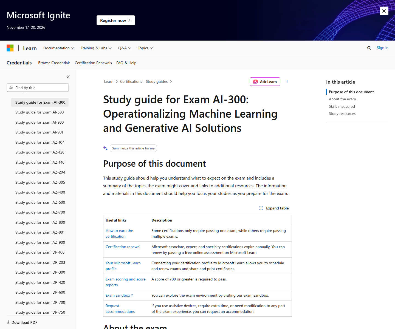Screen dimensions: 395x329
Task: Close the Microsoft Ignite banner
Action: (384, 11)
